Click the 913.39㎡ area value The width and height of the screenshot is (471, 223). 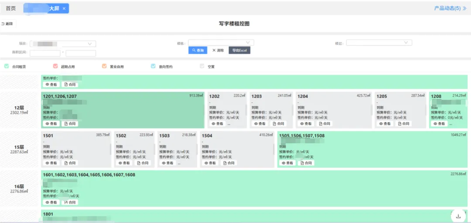click(x=196, y=95)
